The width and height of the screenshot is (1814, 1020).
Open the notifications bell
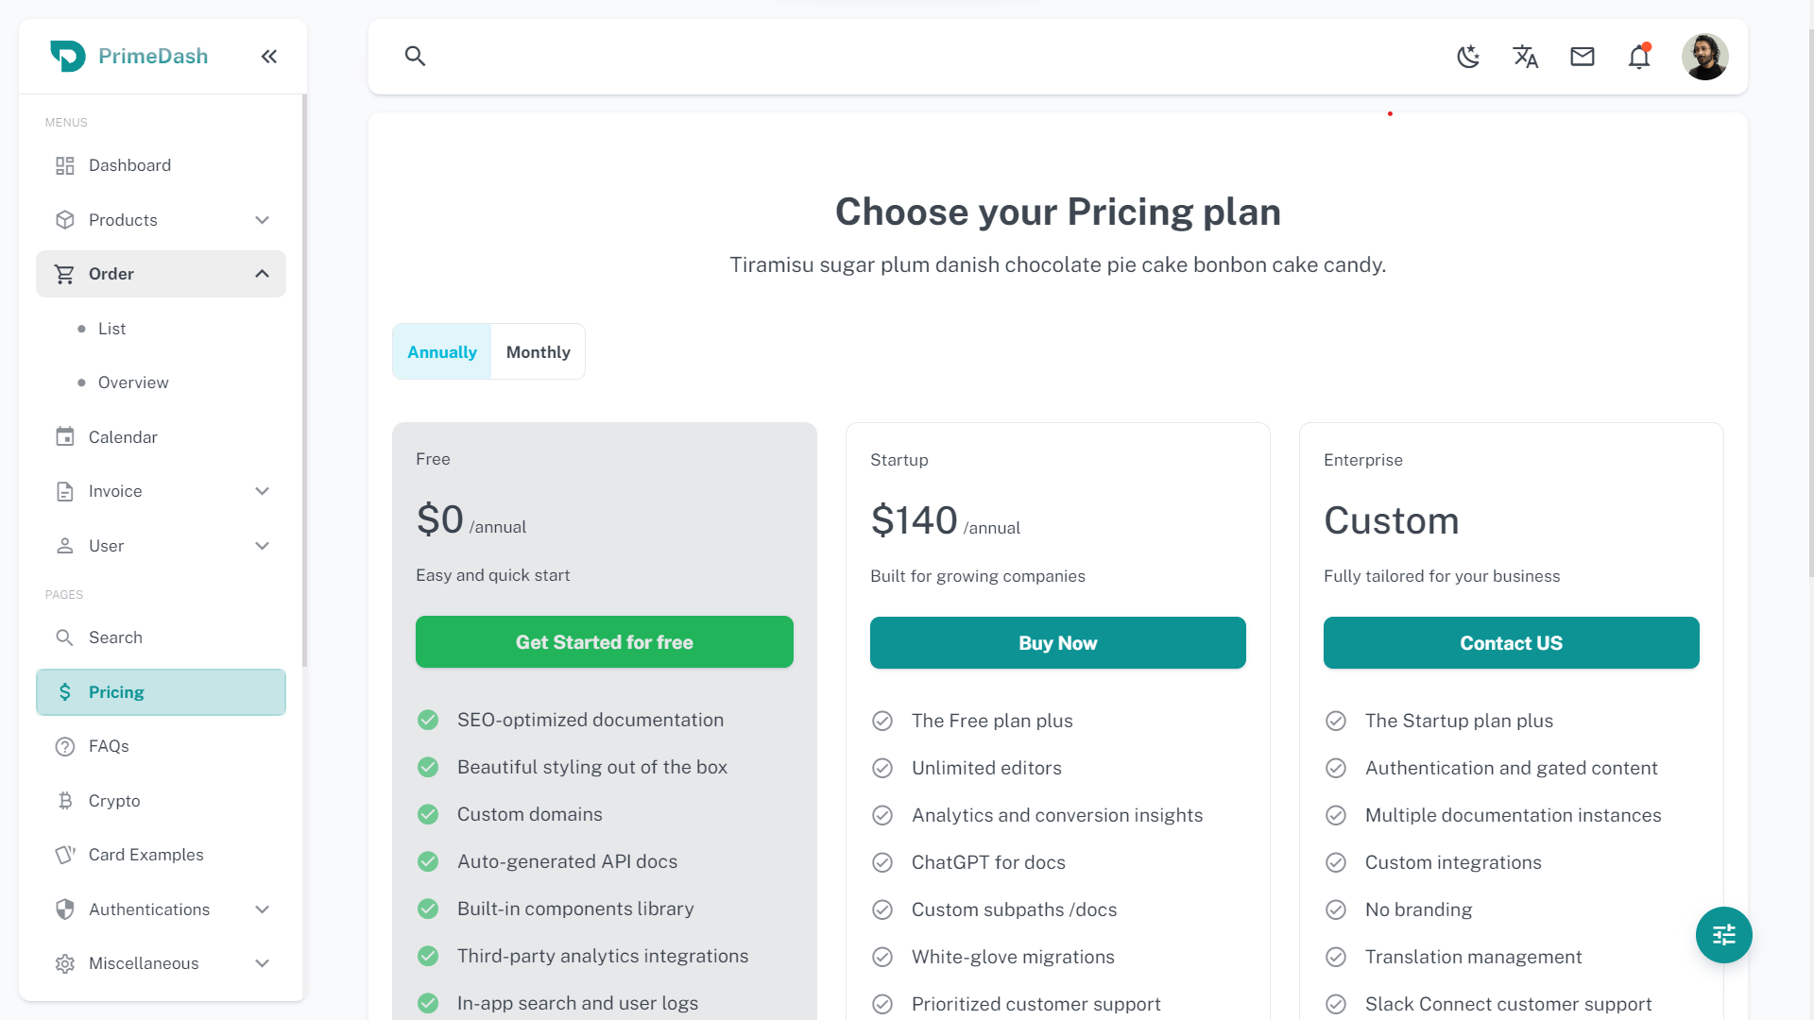(x=1639, y=57)
